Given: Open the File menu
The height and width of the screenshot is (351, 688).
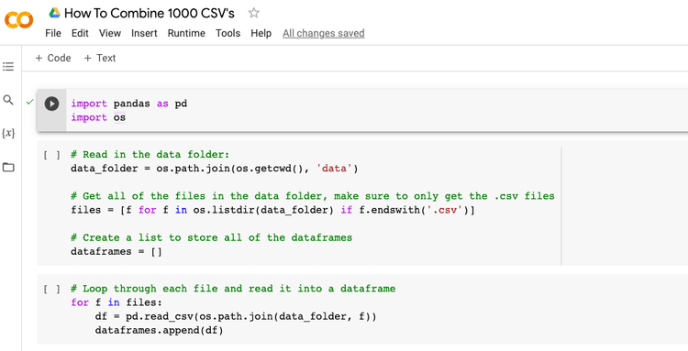Looking at the screenshot, I should coord(53,33).
